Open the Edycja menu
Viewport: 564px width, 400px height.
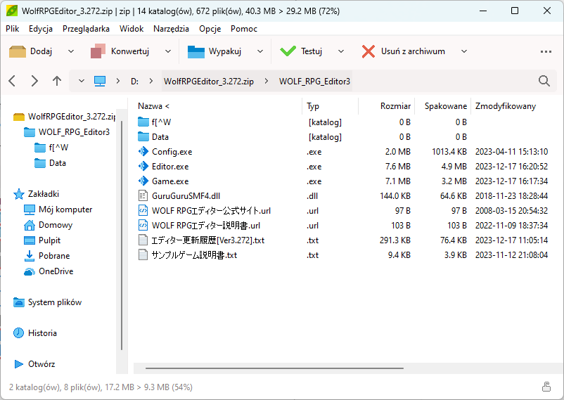tap(41, 29)
